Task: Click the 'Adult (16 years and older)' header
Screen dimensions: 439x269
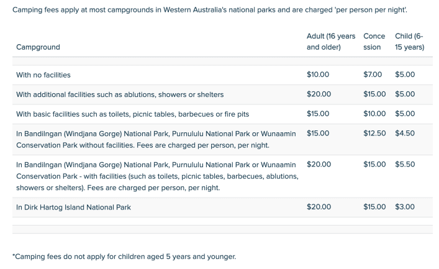Action: [330, 42]
